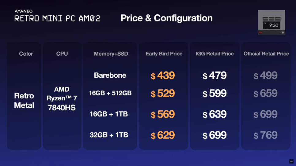Click the $699 IGG retail price

214,135
